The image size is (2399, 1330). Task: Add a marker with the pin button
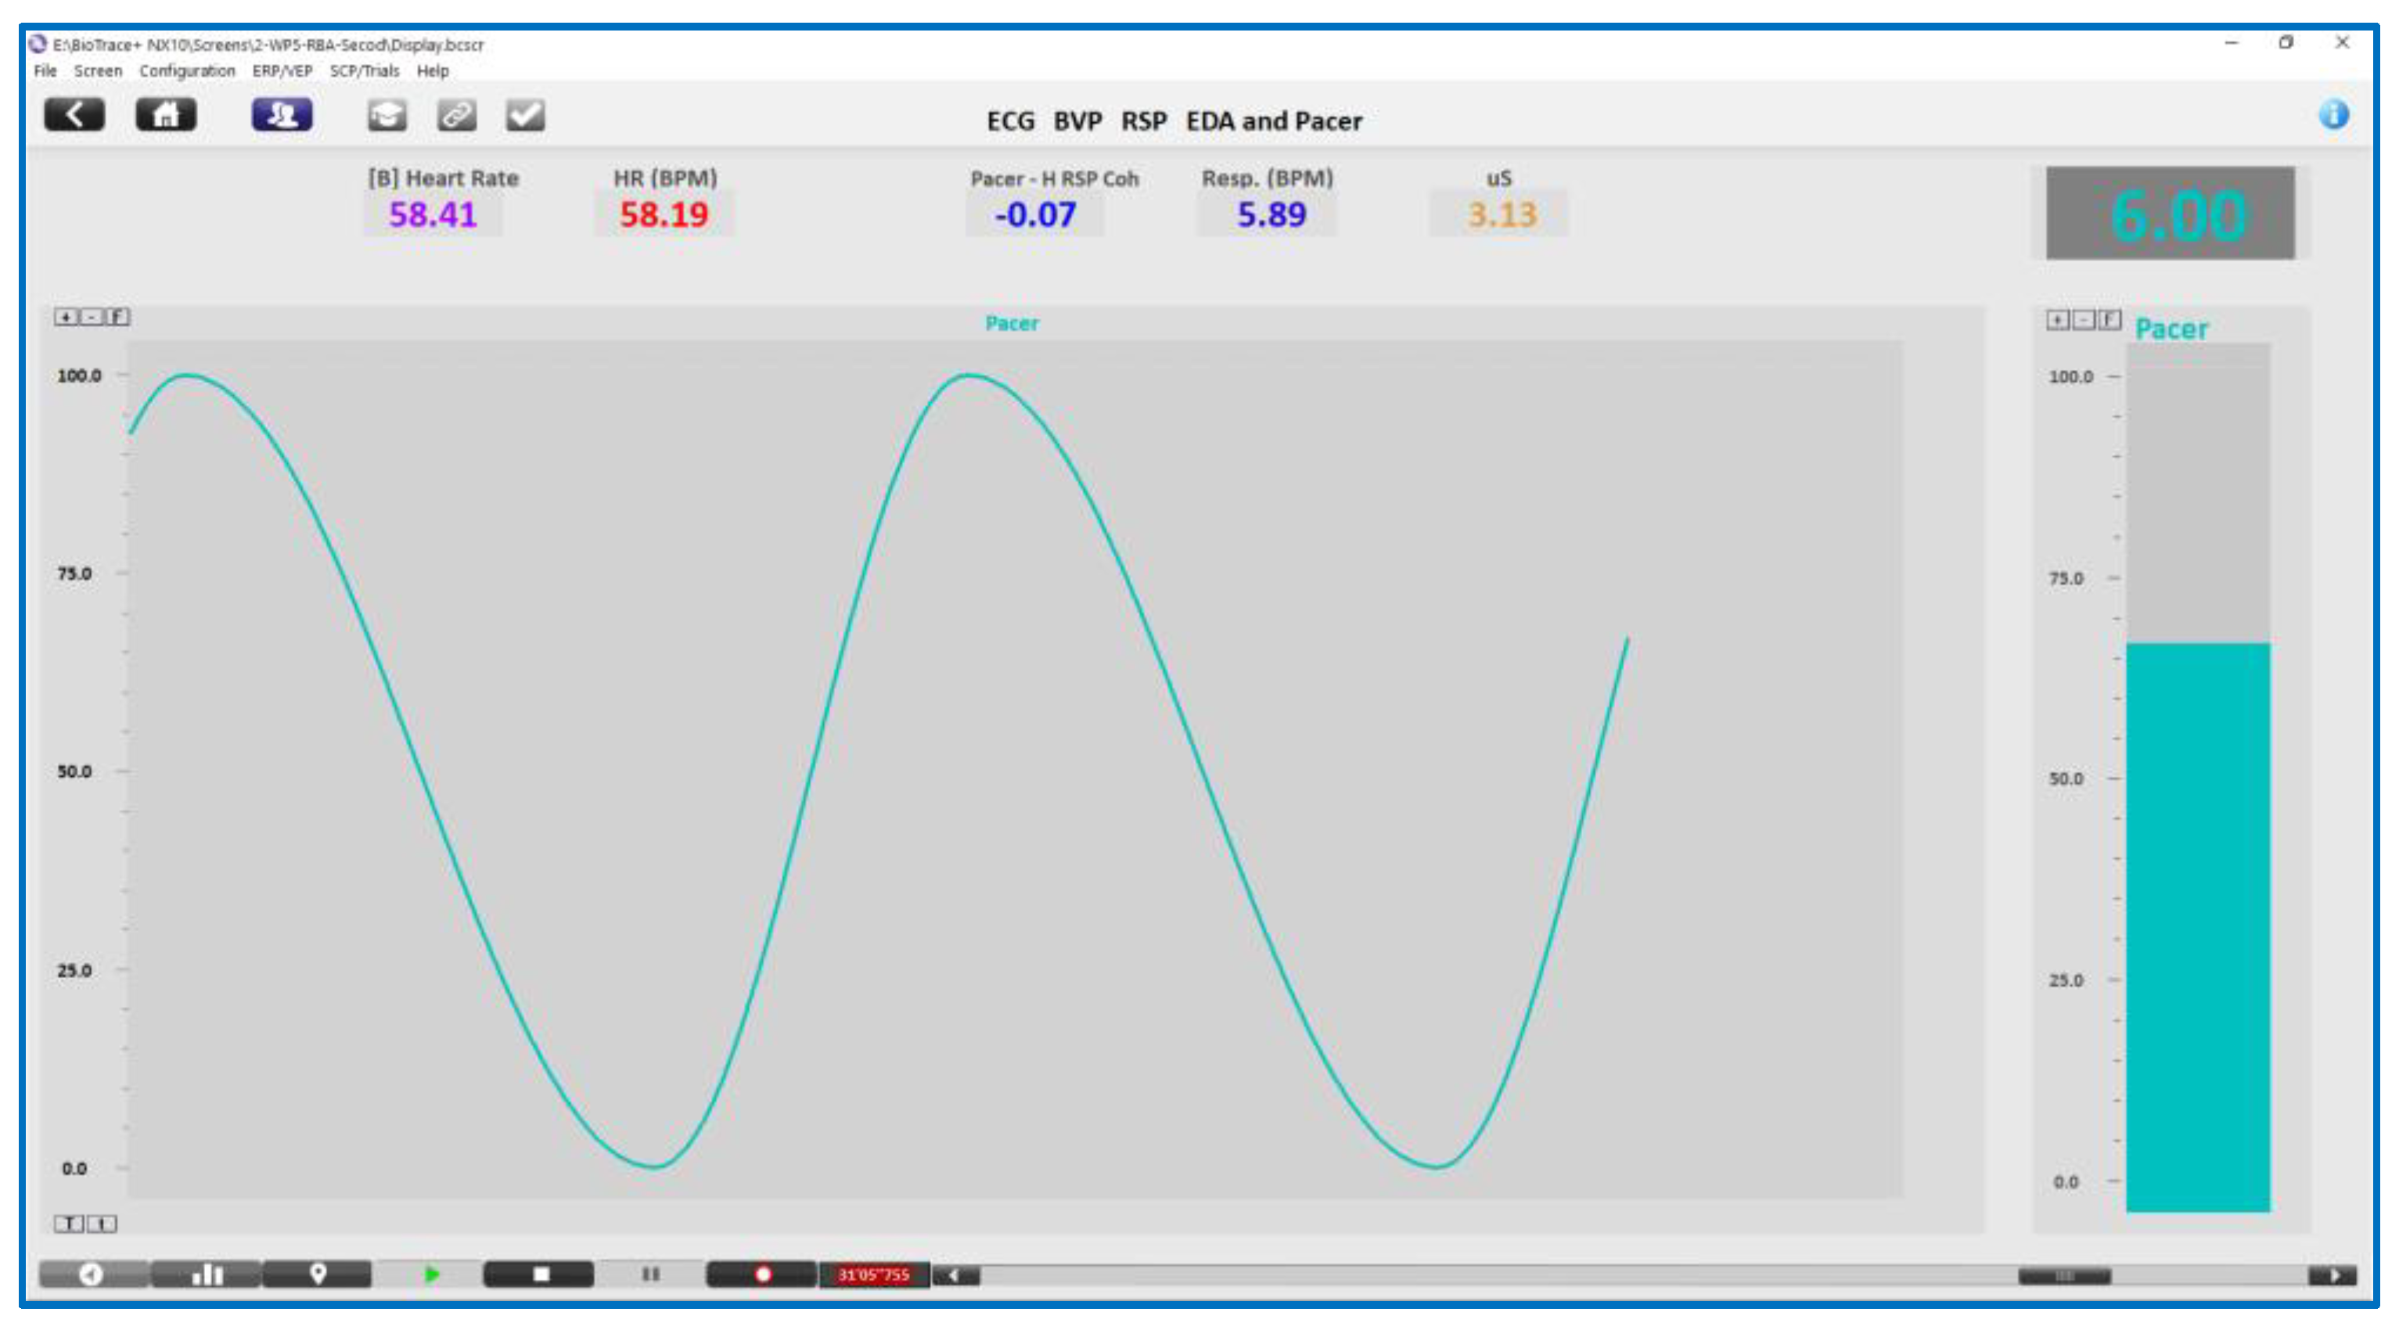pyautogui.click(x=318, y=1273)
